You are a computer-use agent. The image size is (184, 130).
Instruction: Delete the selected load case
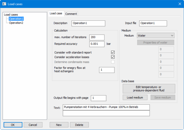pos(79,125)
